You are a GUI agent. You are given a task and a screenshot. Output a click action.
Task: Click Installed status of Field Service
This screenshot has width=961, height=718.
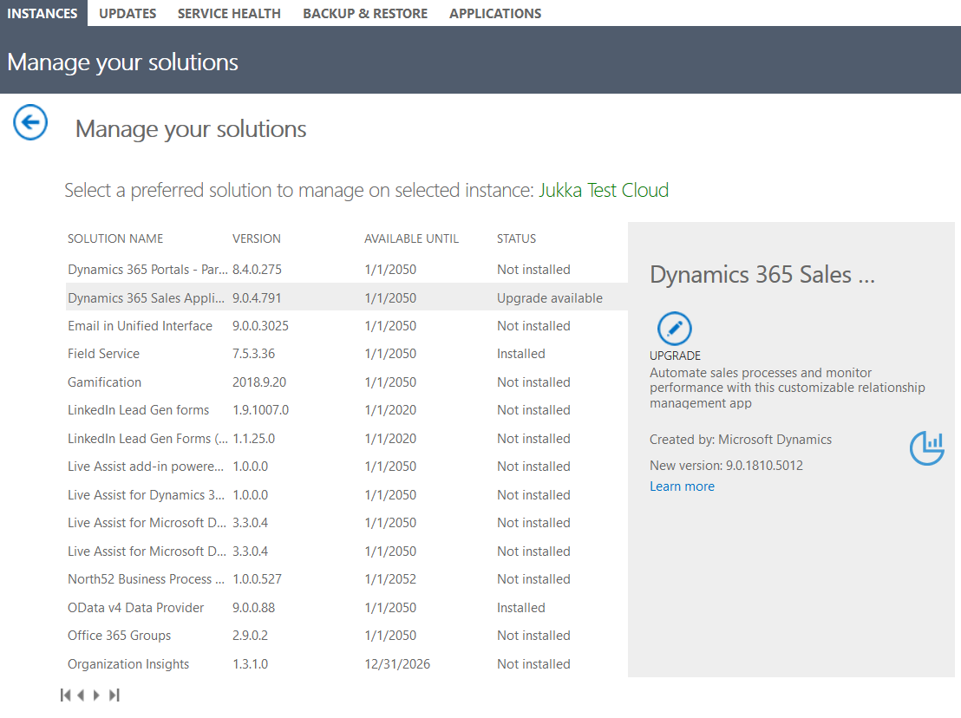pos(521,354)
